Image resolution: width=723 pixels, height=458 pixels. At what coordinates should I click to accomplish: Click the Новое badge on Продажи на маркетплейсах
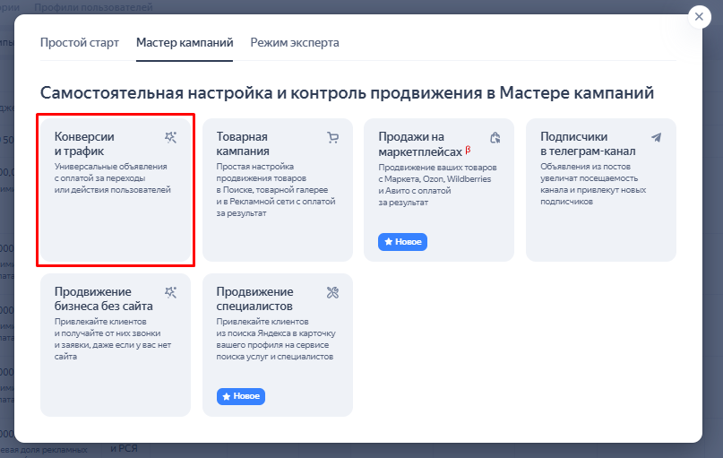402,242
